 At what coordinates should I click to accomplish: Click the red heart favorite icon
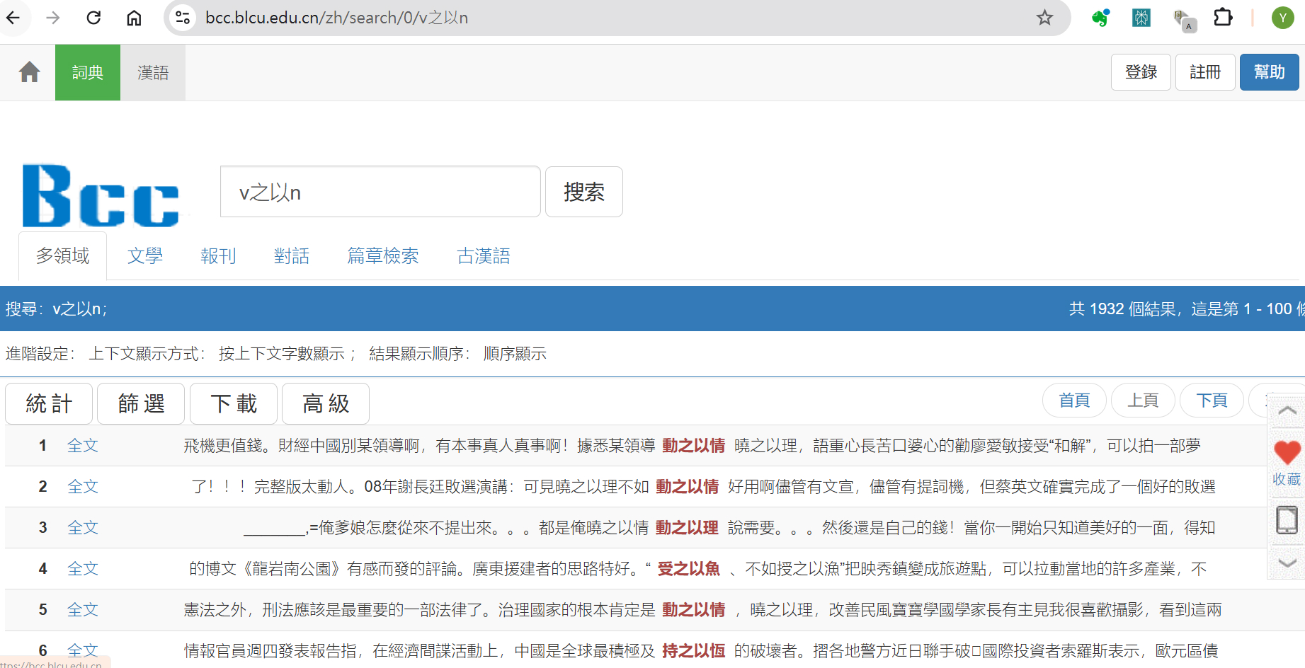click(1287, 453)
